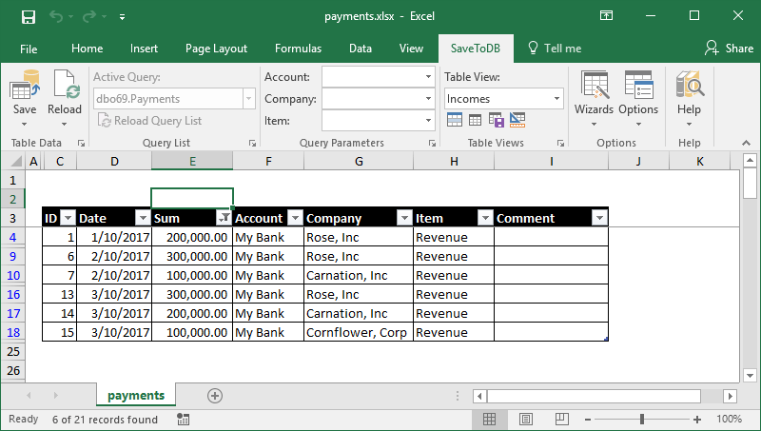Open Query Parameters dialog launcher
Image resolution: width=761 pixels, height=431 pixels.
click(432, 143)
